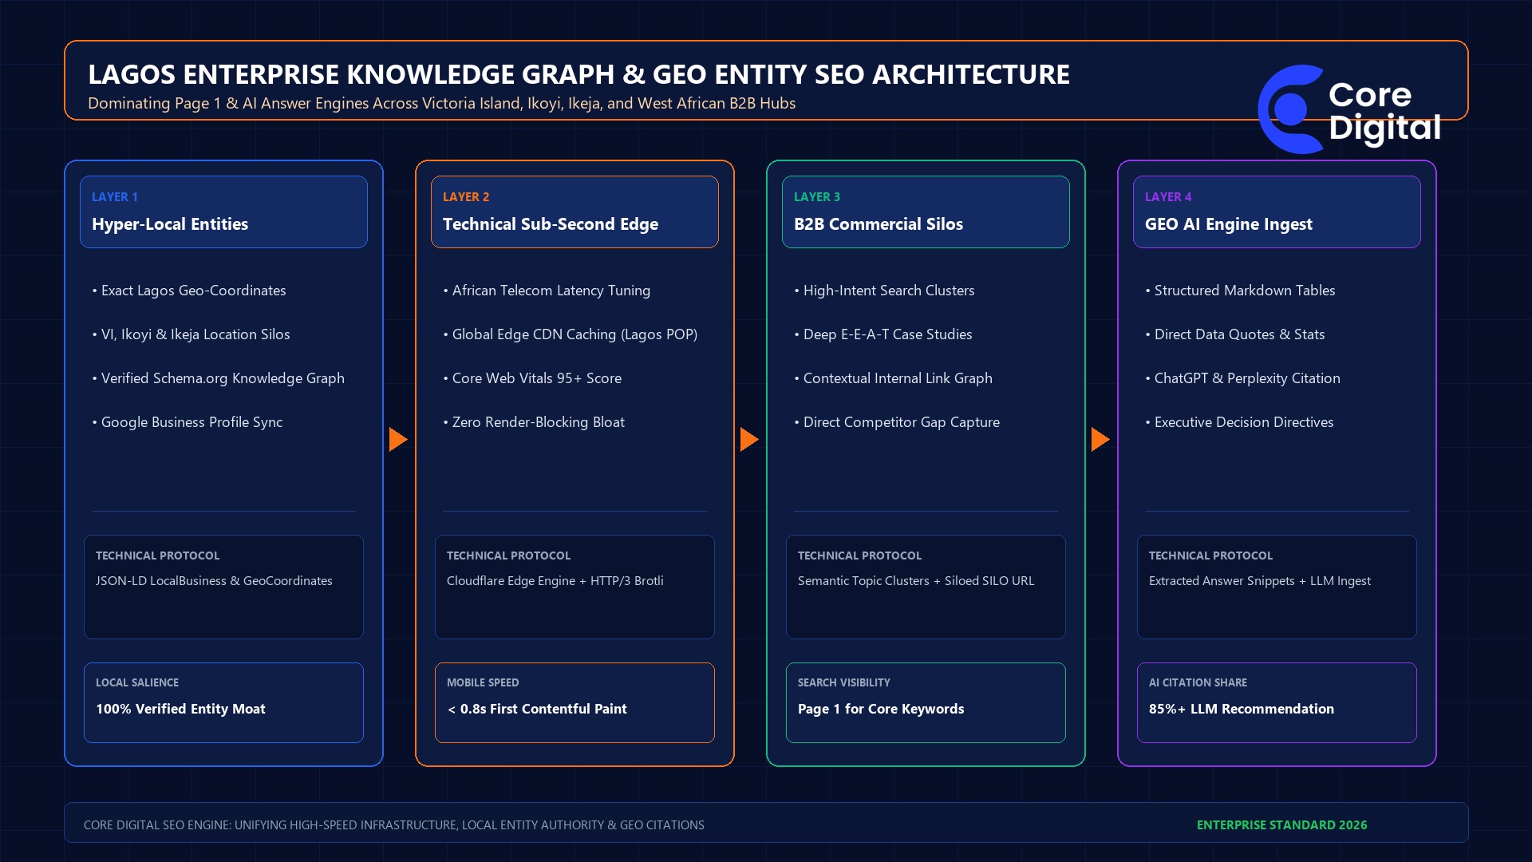Click "TECHNICAL PROTOCOL" label in Layer 3 card
This screenshot has height=862, width=1532.
(x=859, y=556)
